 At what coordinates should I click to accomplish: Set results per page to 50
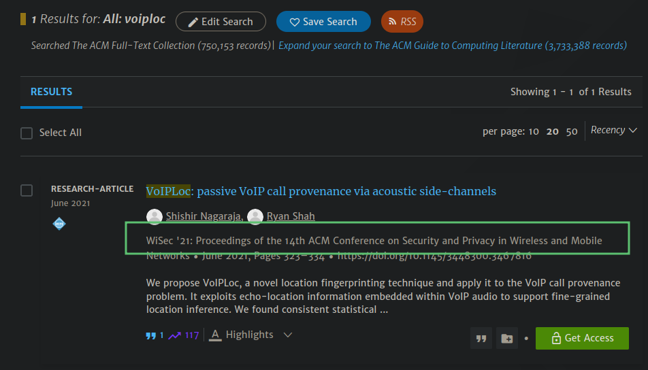tap(572, 132)
